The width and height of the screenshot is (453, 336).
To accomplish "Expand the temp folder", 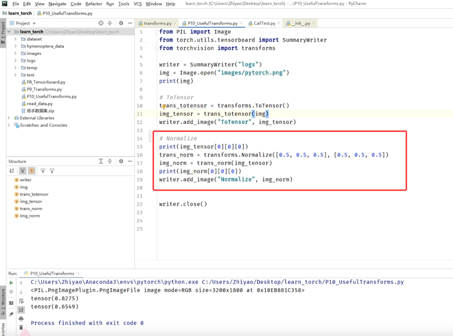I will (x=16, y=68).
